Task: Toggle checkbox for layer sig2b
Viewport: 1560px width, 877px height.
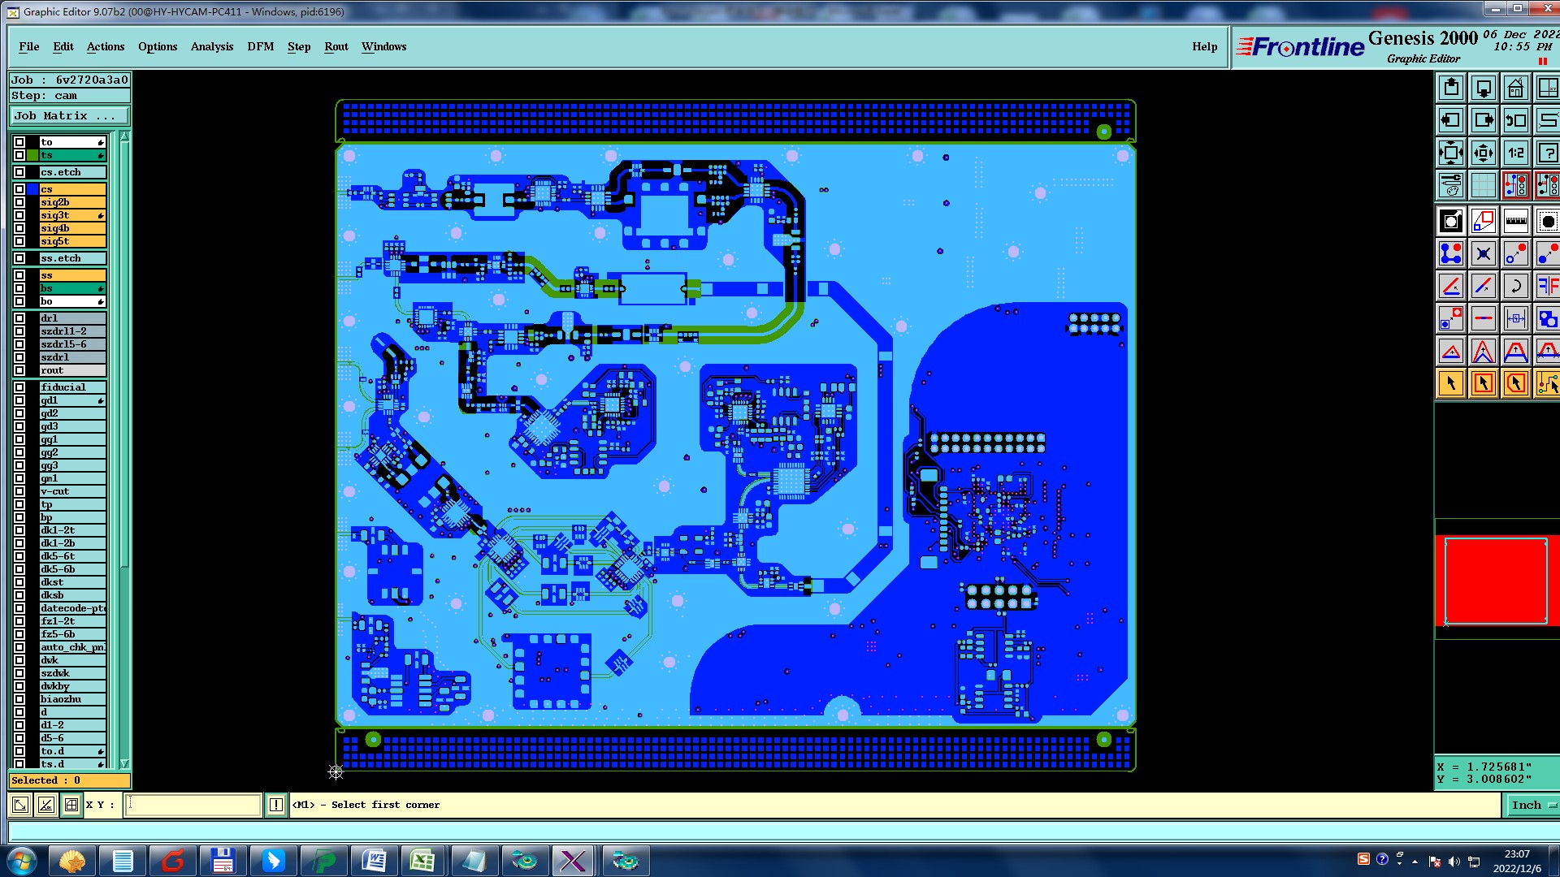Action: pyautogui.click(x=19, y=202)
